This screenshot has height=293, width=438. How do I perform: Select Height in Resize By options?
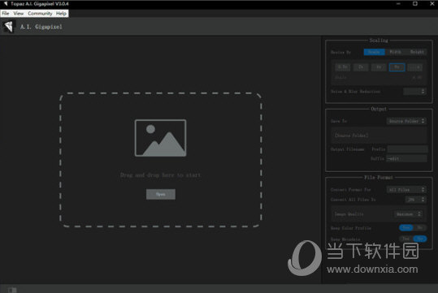(417, 52)
